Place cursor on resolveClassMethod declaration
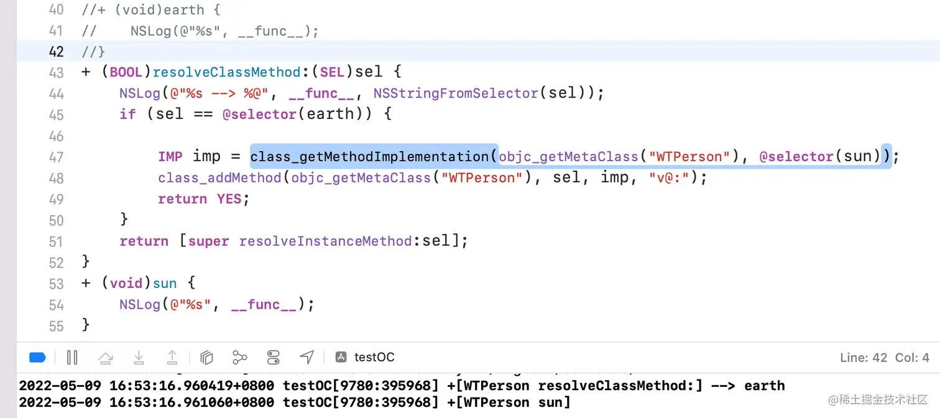Viewport: 940px width, 418px height. pyautogui.click(x=227, y=72)
